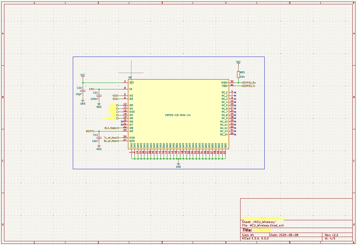Image resolution: width=357 pixels, height=245 pixels.
Task: Click the TXD0 pin name
Action: 224,86
